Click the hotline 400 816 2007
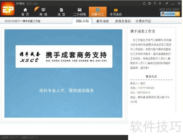This screenshot has width=183, height=140. [169, 10]
